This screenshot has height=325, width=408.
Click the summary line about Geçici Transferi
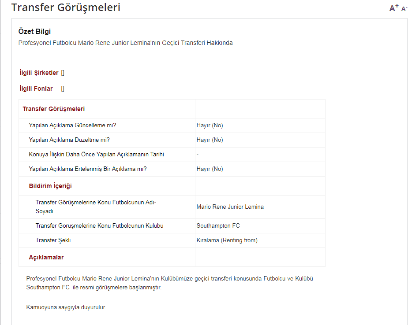pos(125,43)
